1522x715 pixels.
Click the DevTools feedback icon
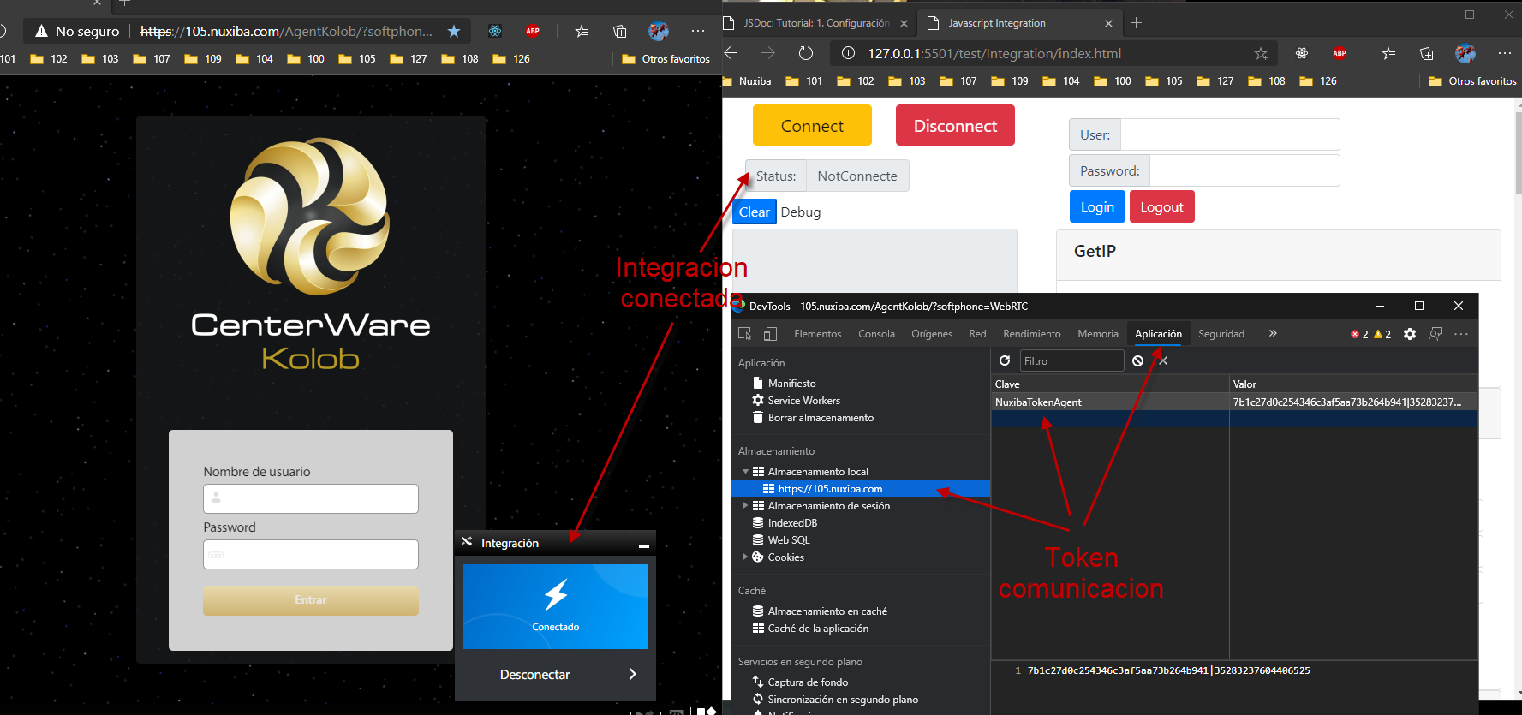(1435, 334)
